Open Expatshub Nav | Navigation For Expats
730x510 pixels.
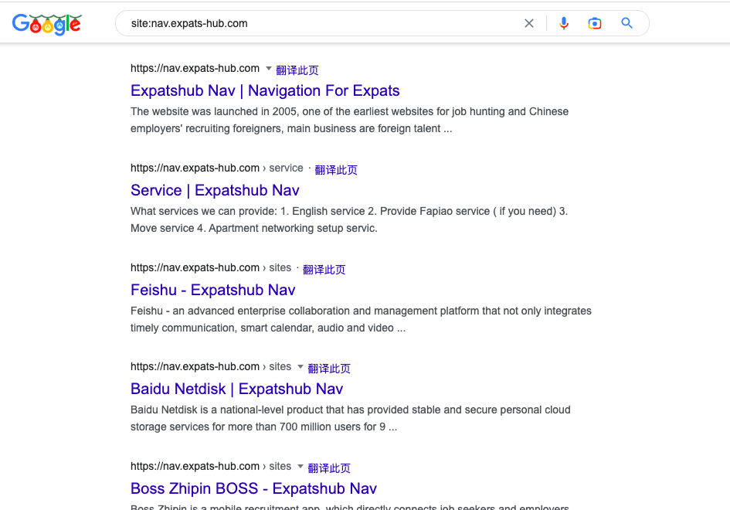pos(265,90)
